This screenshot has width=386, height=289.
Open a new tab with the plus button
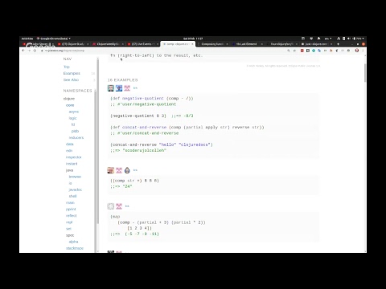(x=339, y=44)
